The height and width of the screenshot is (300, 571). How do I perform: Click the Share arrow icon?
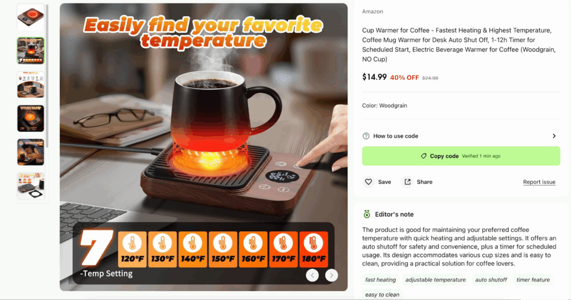(408, 182)
